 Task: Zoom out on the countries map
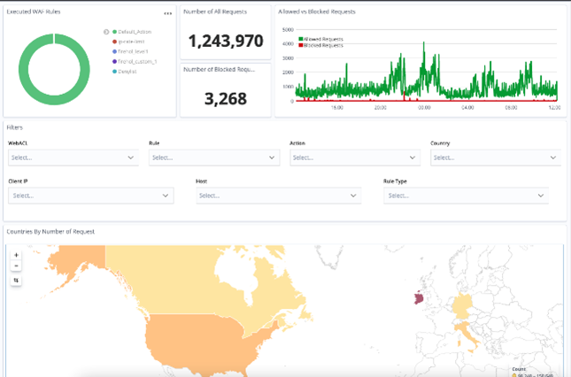click(x=16, y=265)
